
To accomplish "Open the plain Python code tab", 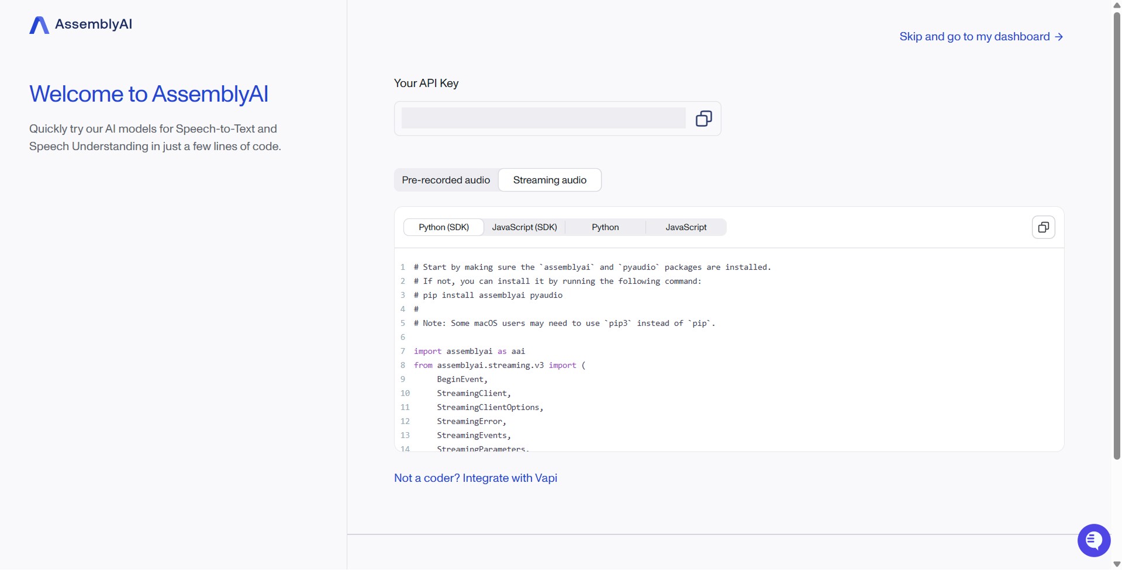I will (x=605, y=227).
